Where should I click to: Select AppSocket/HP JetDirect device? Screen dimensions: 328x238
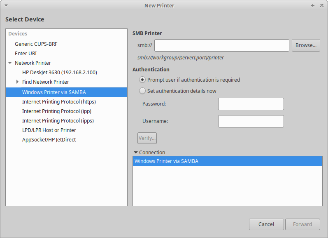(x=49, y=139)
